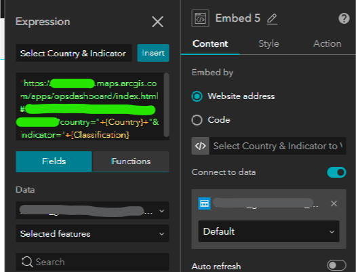The height and width of the screenshot is (272, 356).
Task: Click the table data source icon
Action: point(204,203)
